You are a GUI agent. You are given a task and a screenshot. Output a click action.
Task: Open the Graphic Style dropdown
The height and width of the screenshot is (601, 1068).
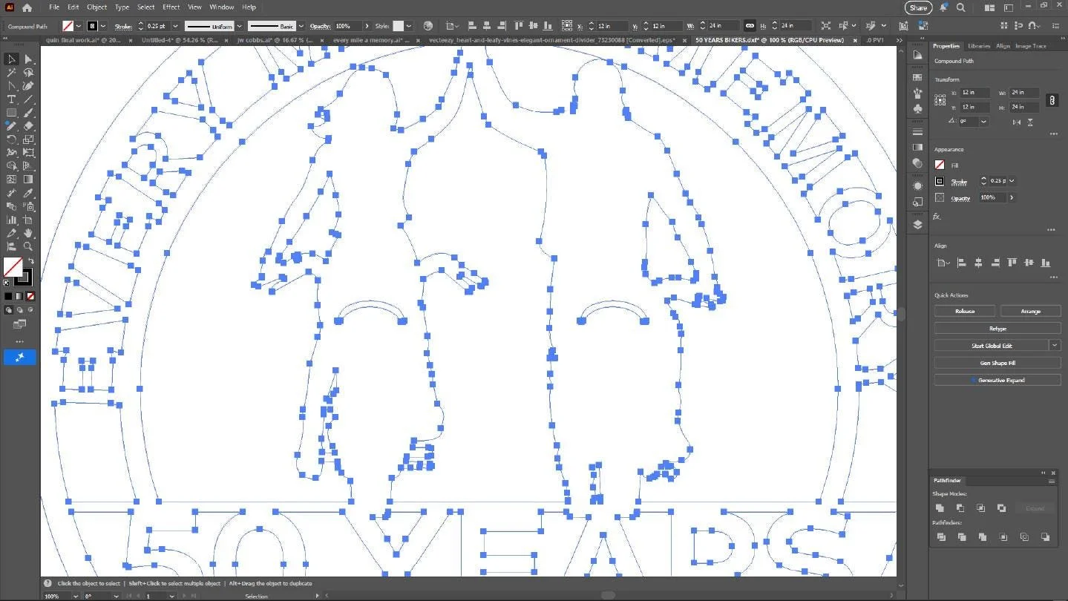(x=408, y=26)
